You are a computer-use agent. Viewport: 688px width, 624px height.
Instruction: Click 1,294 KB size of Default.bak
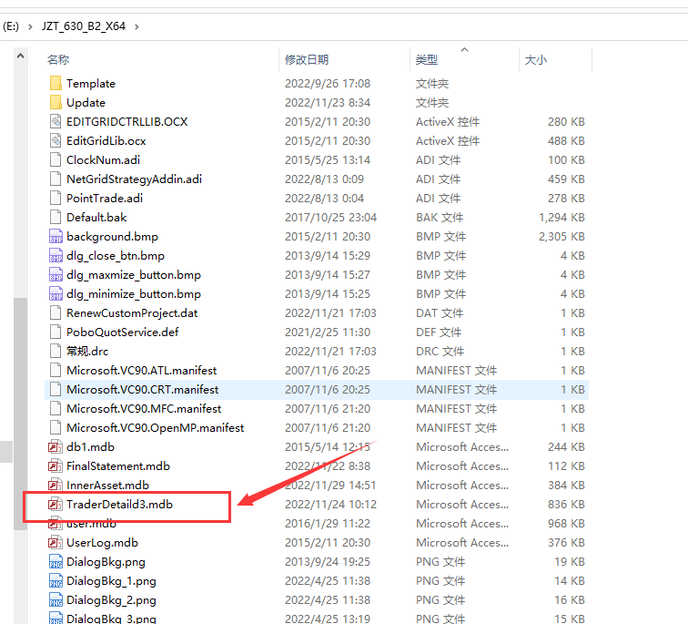pos(562,218)
